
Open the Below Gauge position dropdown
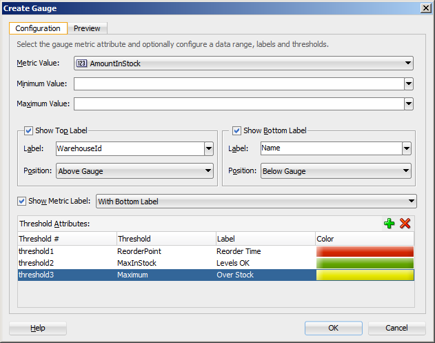[x=336, y=170]
